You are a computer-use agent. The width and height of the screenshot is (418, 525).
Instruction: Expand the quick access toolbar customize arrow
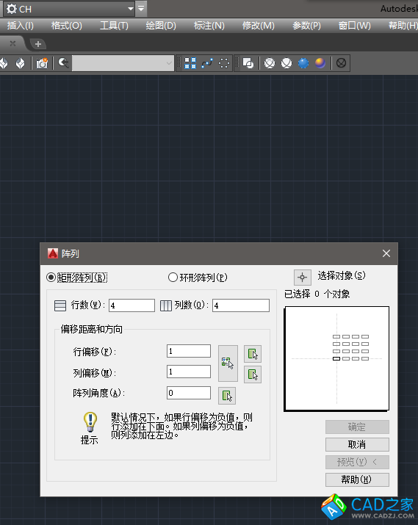point(141,9)
